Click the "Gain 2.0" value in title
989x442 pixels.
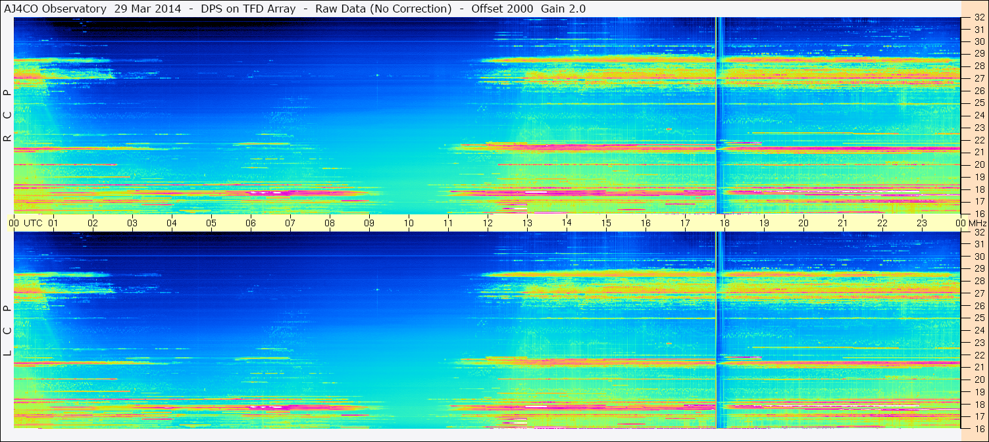[x=563, y=9]
